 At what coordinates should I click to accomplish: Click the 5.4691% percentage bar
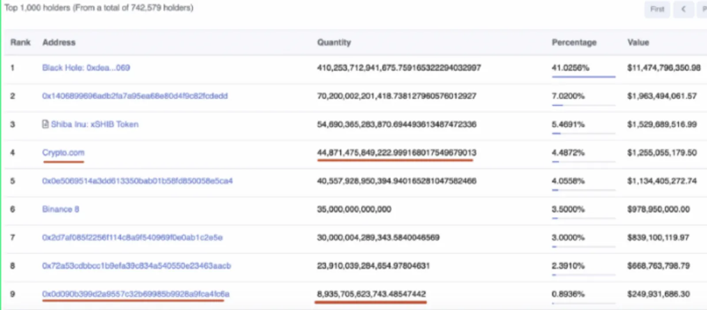pos(583,133)
